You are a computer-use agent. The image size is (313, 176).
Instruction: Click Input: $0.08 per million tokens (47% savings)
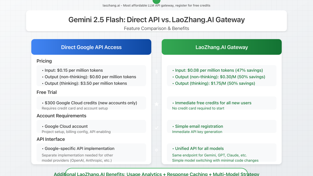(x=218, y=70)
